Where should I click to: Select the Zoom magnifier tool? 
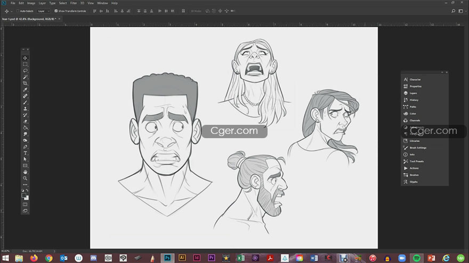pos(25,179)
